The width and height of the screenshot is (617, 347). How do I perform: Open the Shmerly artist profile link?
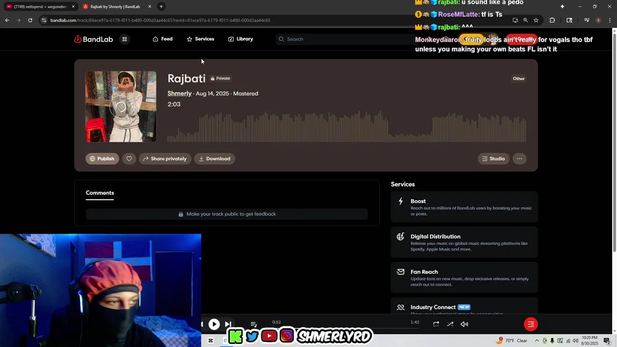coord(179,93)
